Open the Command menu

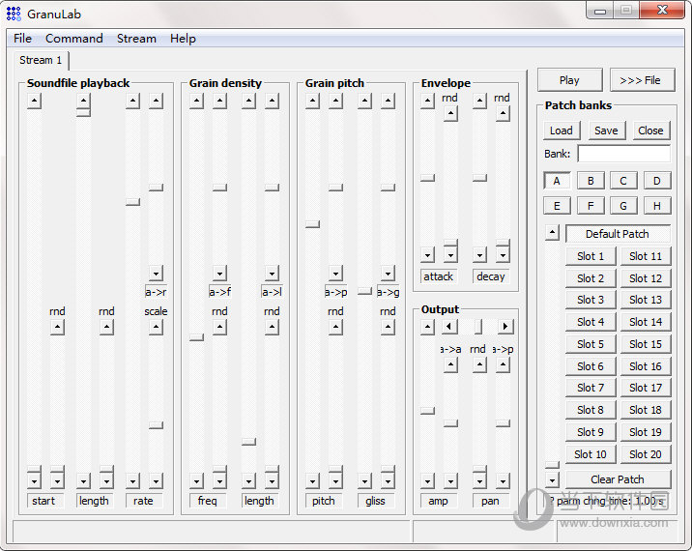pyautogui.click(x=74, y=39)
